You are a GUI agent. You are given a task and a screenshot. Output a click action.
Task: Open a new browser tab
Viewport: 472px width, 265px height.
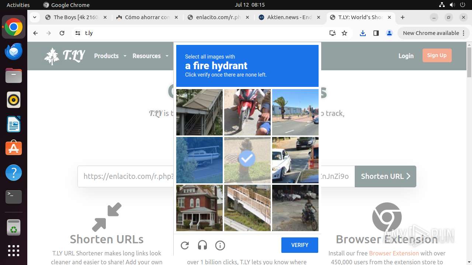pyautogui.click(x=403, y=17)
